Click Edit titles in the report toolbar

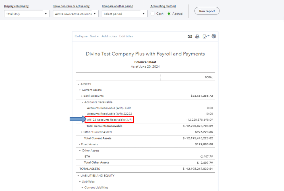pyautogui.click(x=126, y=36)
